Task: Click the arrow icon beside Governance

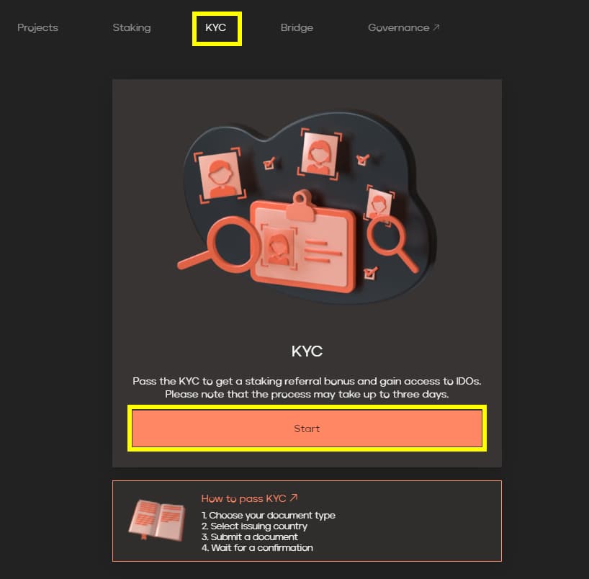Action: coord(436,27)
